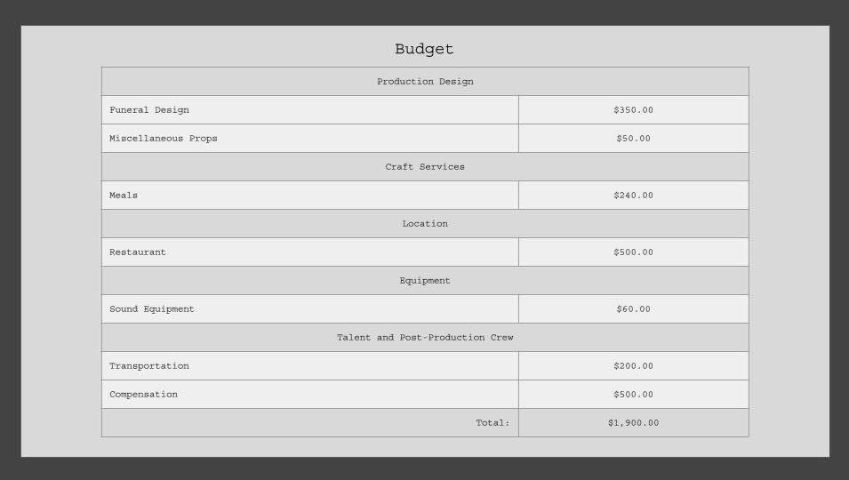Click the Equipment section header
This screenshot has width=849, height=480.
[425, 281]
